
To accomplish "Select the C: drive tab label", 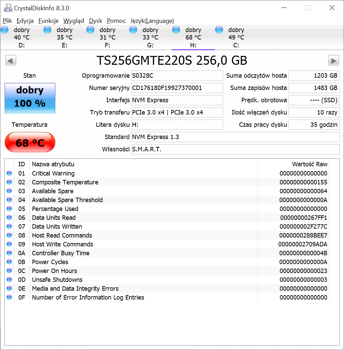I will pyautogui.click(x=236, y=45).
